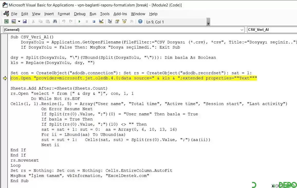Click the Set con = CreateObject line
The width and height of the screenshot is (297, 188).
click(x=131, y=73)
